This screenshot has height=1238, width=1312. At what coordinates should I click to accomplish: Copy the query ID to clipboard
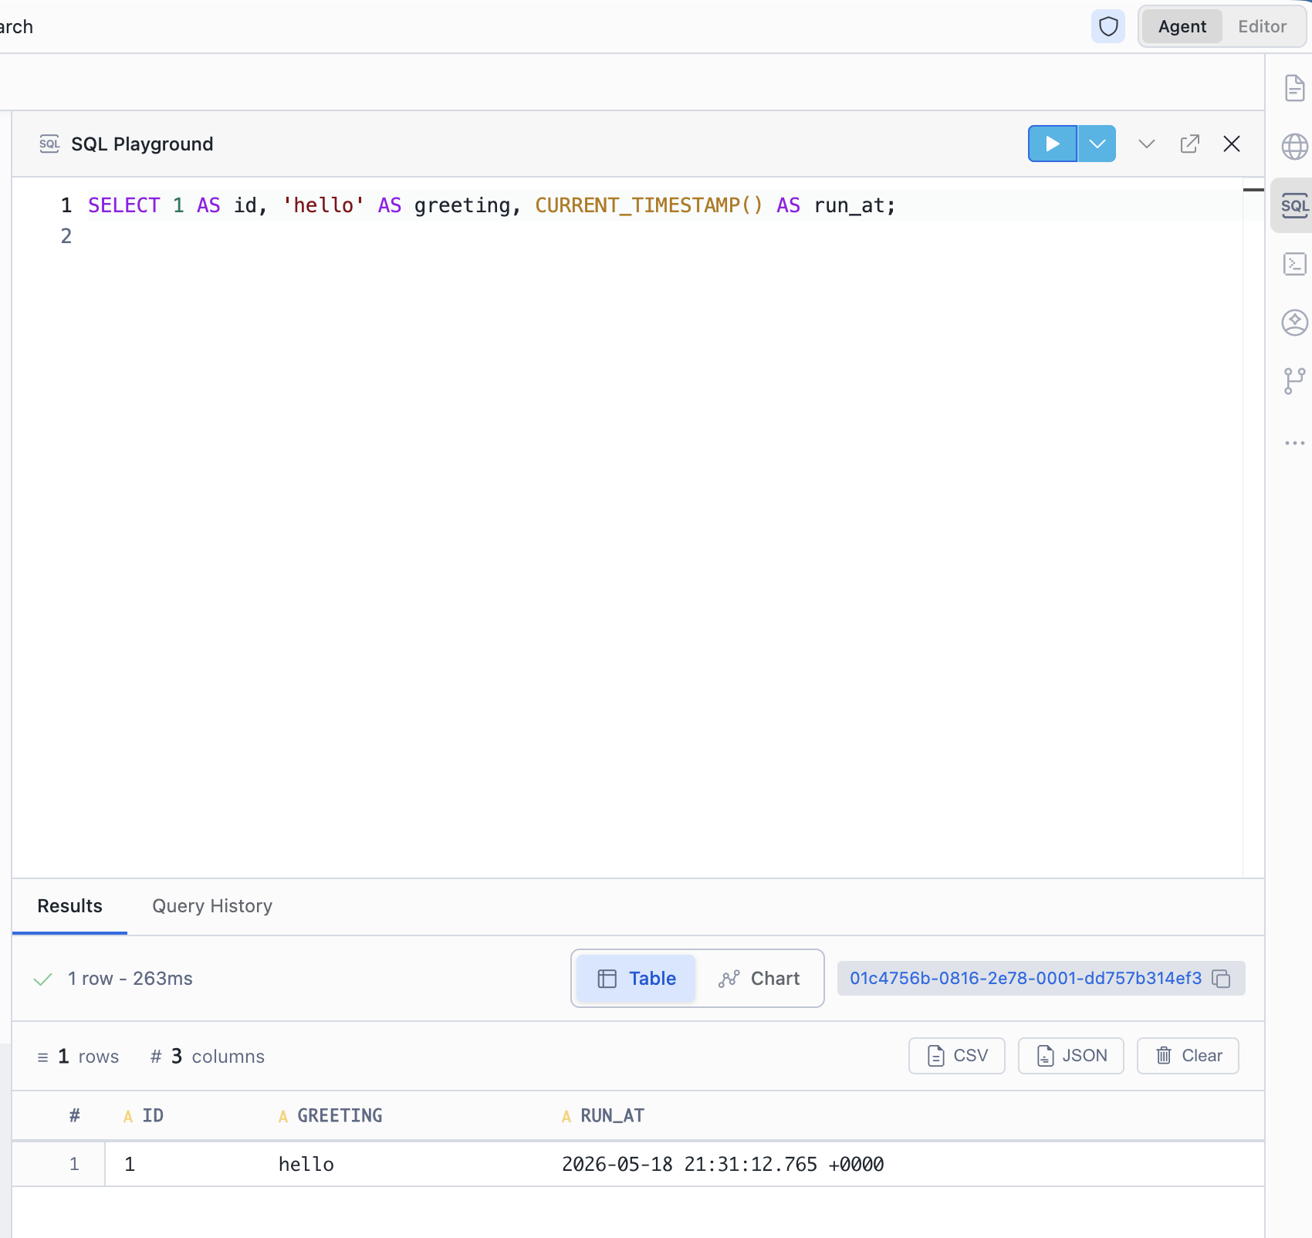(1221, 979)
